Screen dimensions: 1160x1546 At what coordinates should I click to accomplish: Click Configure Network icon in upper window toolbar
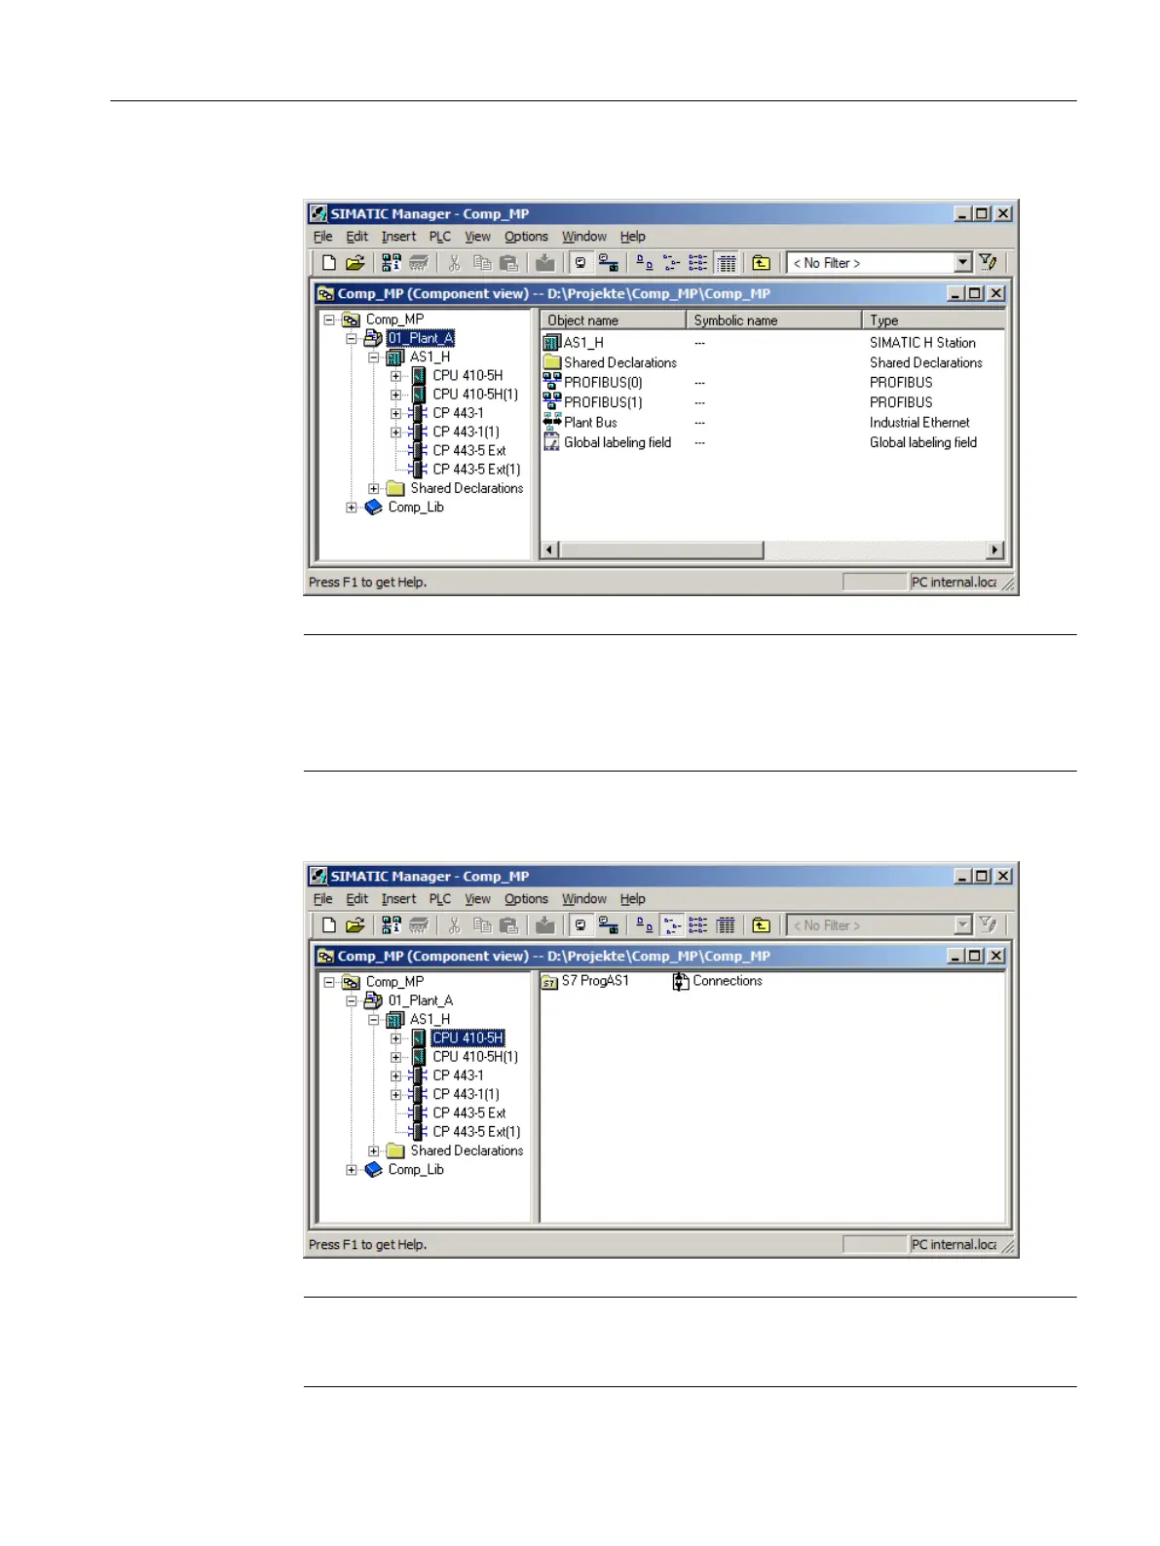pos(609,263)
